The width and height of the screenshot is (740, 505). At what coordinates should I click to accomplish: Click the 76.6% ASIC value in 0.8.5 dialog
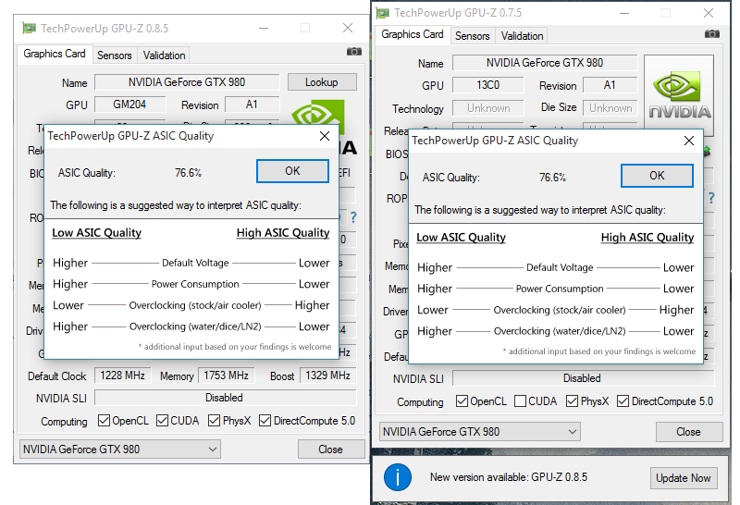(188, 173)
